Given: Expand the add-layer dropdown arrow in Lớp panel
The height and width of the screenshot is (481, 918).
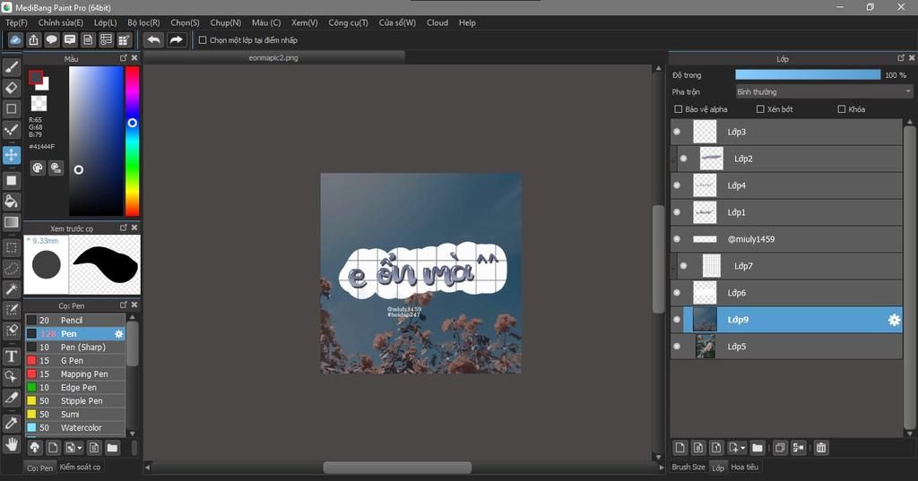Looking at the screenshot, I should tap(743, 448).
